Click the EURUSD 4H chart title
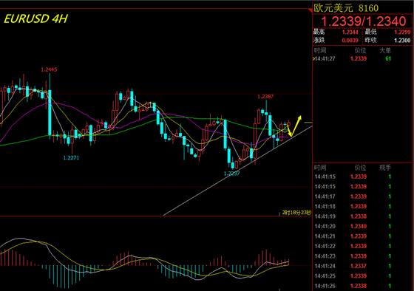This screenshot has width=414, height=291. pos(36,19)
